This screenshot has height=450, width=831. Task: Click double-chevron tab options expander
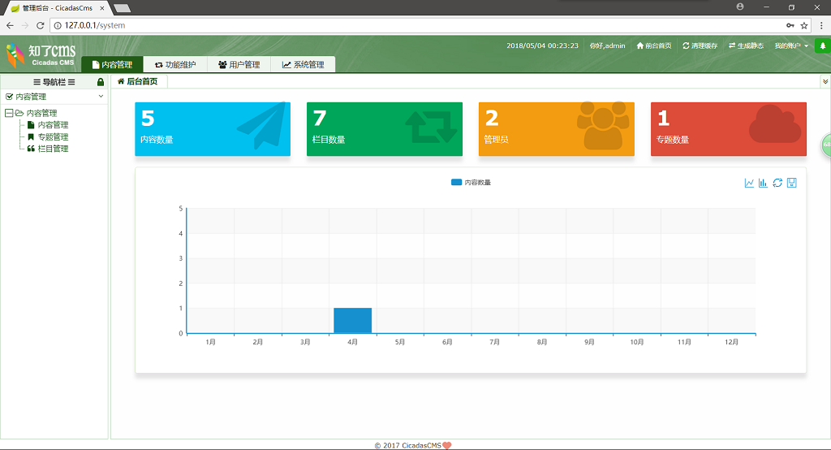(825, 82)
